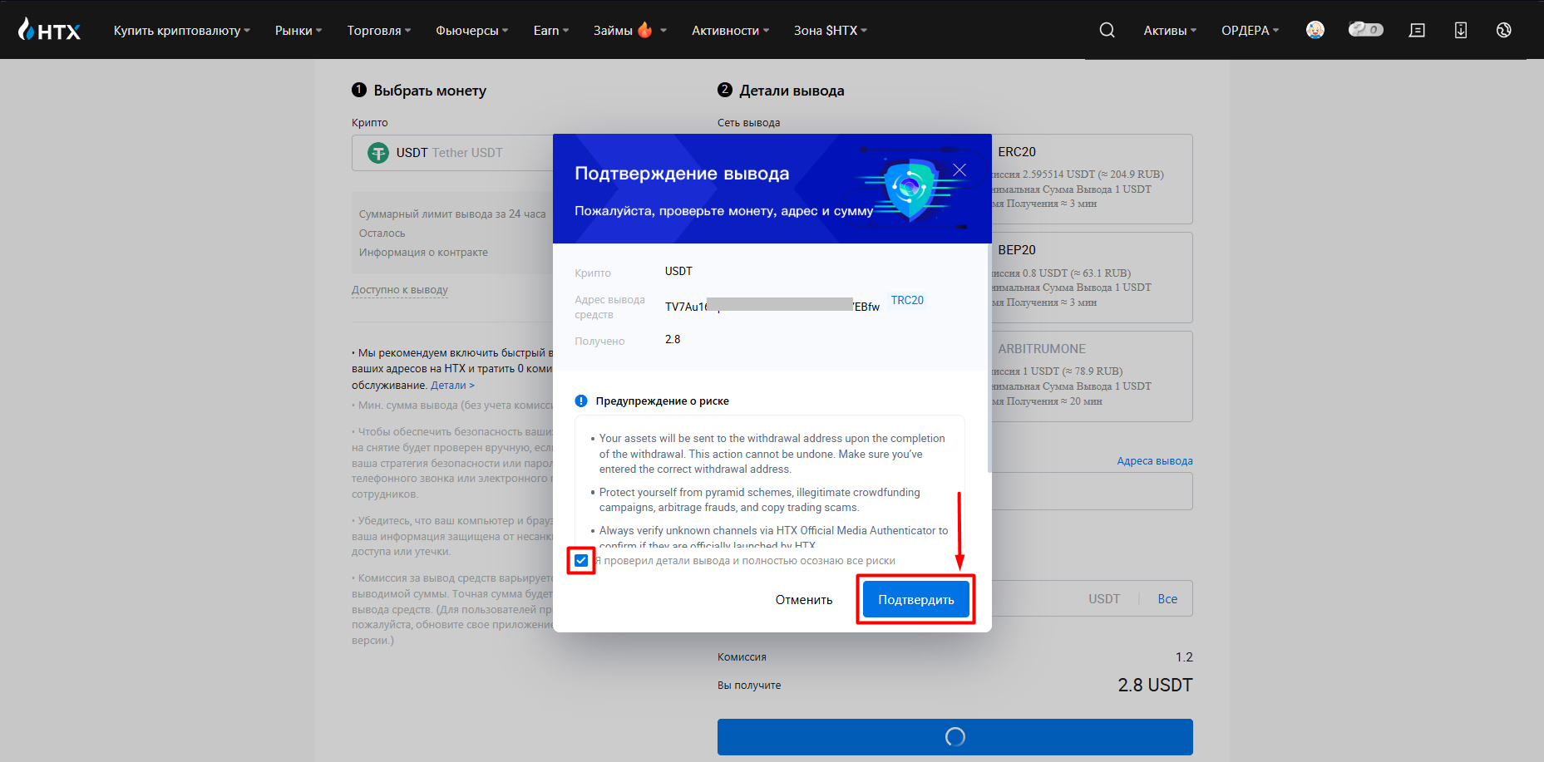Click the USDT coin selector field
Image resolution: width=1544 pixels, height=762 pixels.
[x=452, y=153]
